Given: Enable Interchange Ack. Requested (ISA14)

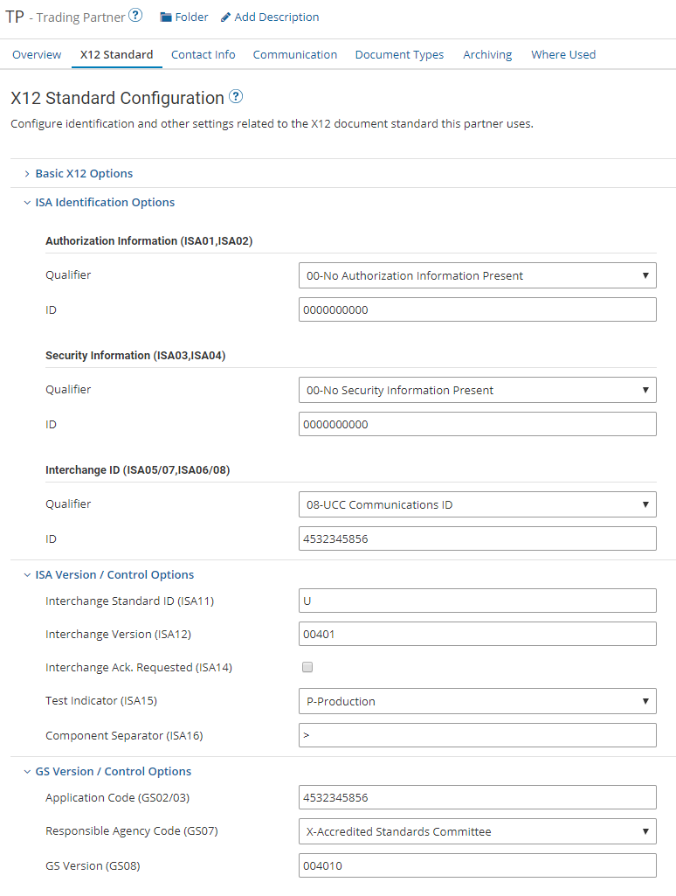Looking at the screenshot, I should (x=307, y=667).
